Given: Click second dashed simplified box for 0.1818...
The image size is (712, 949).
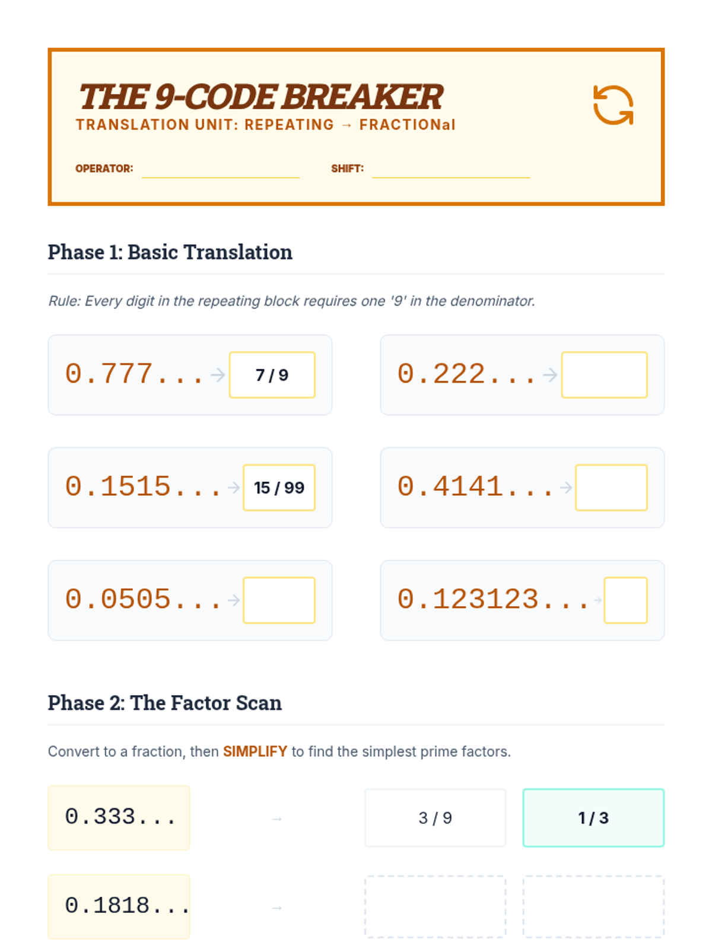Looking at the screenshot, I should point(593,907).
